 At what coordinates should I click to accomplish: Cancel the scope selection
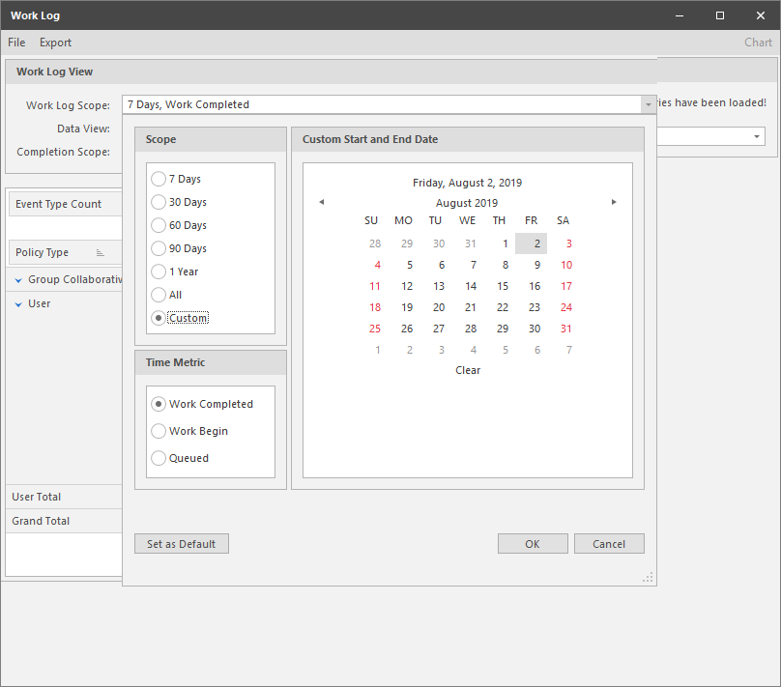(x=609, y=544)
